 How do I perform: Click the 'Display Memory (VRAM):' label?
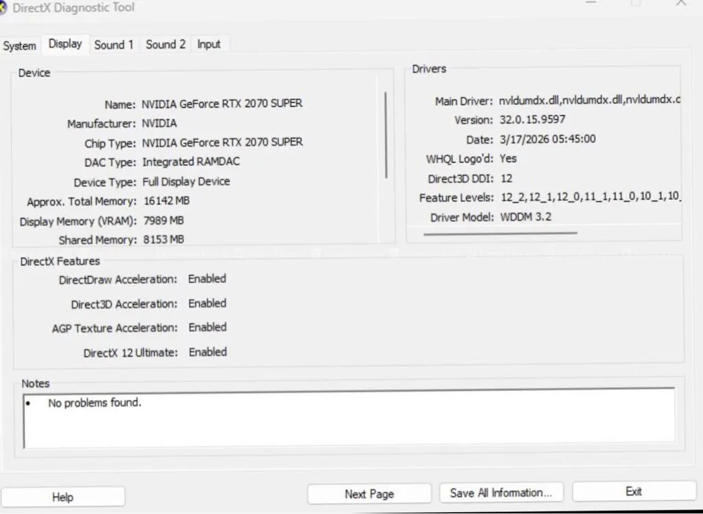(78, 221)
